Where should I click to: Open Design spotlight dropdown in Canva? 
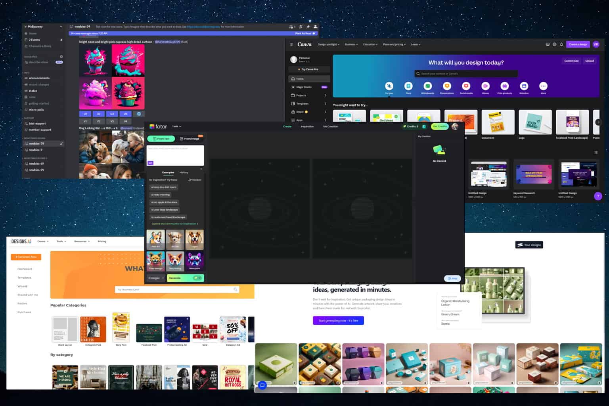pos(329,44)
